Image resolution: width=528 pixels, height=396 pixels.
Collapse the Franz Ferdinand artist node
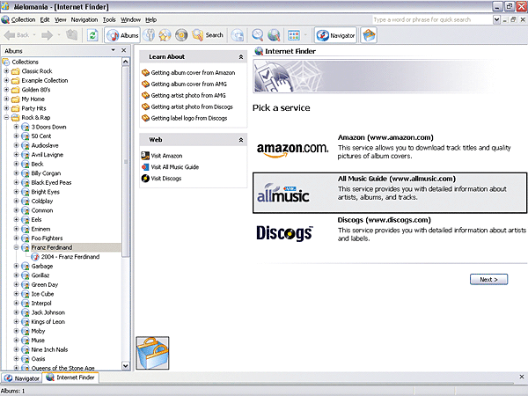click(x=16, y=247)
